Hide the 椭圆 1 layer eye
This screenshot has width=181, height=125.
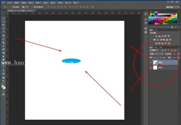point(150,62)
